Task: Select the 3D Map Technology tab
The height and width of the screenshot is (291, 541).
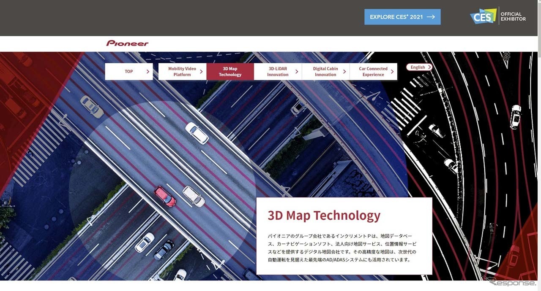Action: point(230,72)
